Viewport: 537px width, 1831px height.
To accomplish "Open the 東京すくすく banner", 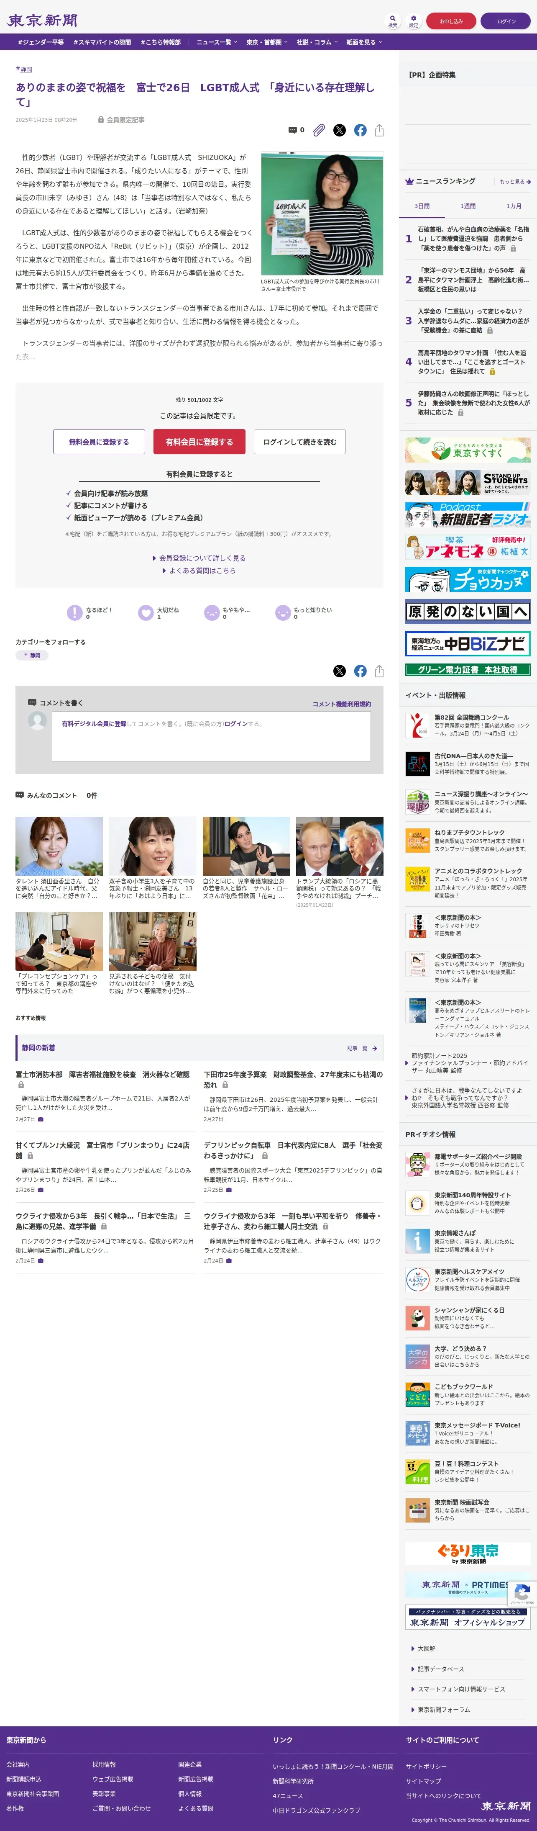I will 468,450.
